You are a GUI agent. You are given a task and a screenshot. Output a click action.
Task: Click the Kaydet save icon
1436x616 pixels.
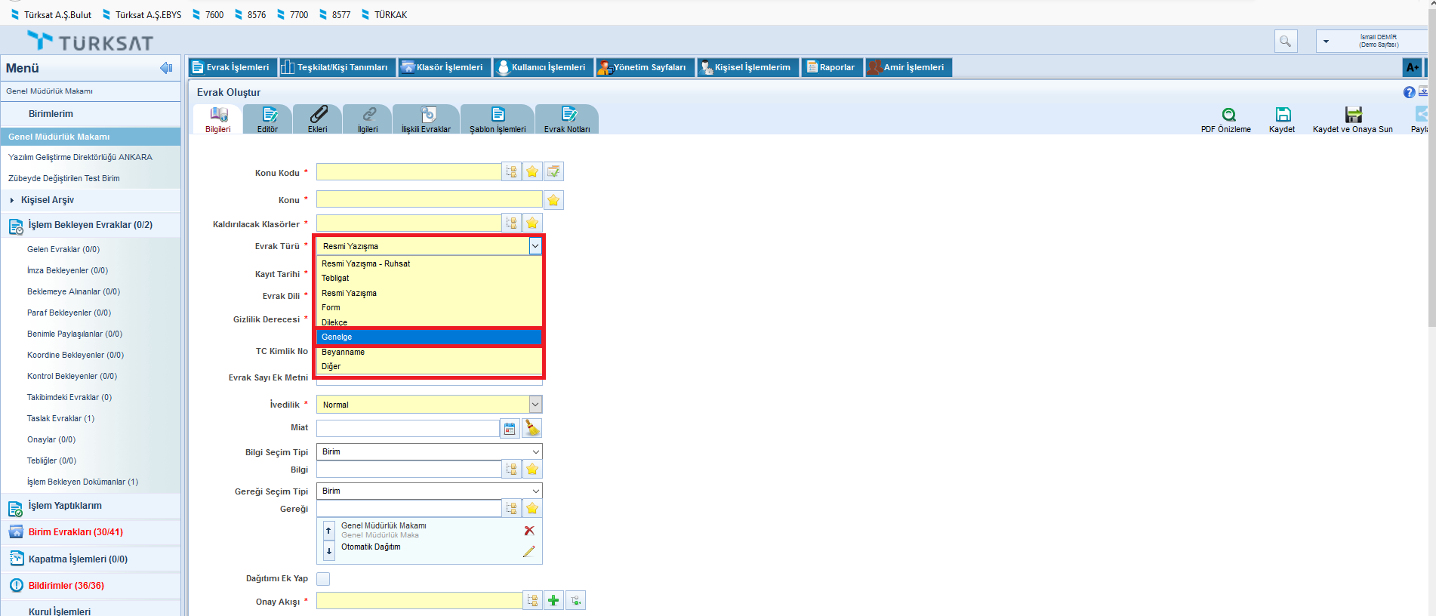pyautogui.click(x=1283, y=115)
